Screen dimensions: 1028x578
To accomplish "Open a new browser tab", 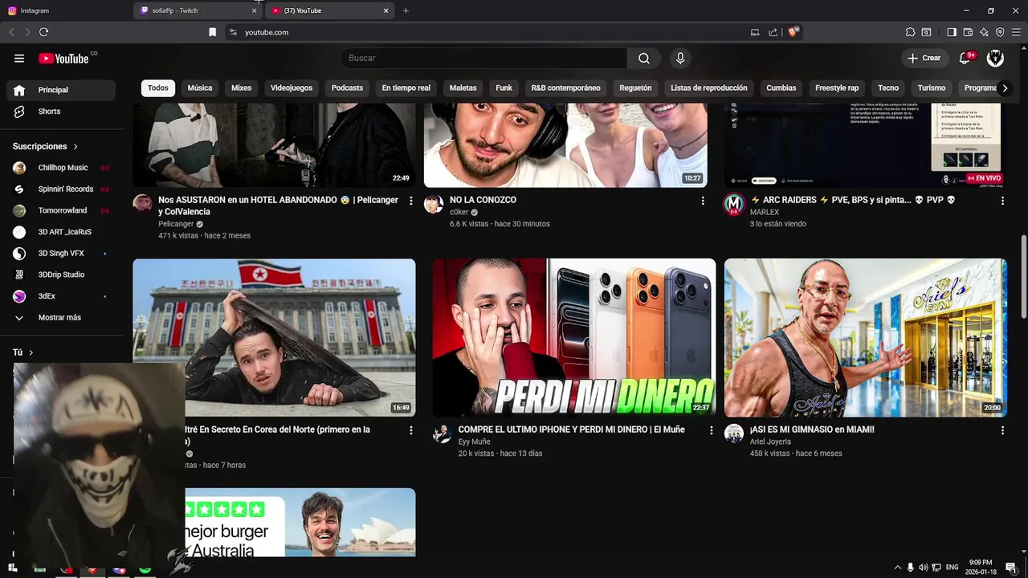I will 406,10.
